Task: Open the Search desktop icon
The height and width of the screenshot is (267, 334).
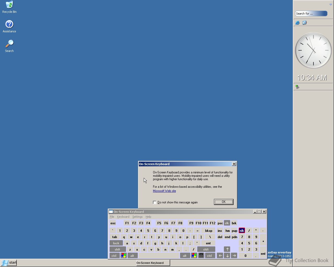Action: click(9, 46)
